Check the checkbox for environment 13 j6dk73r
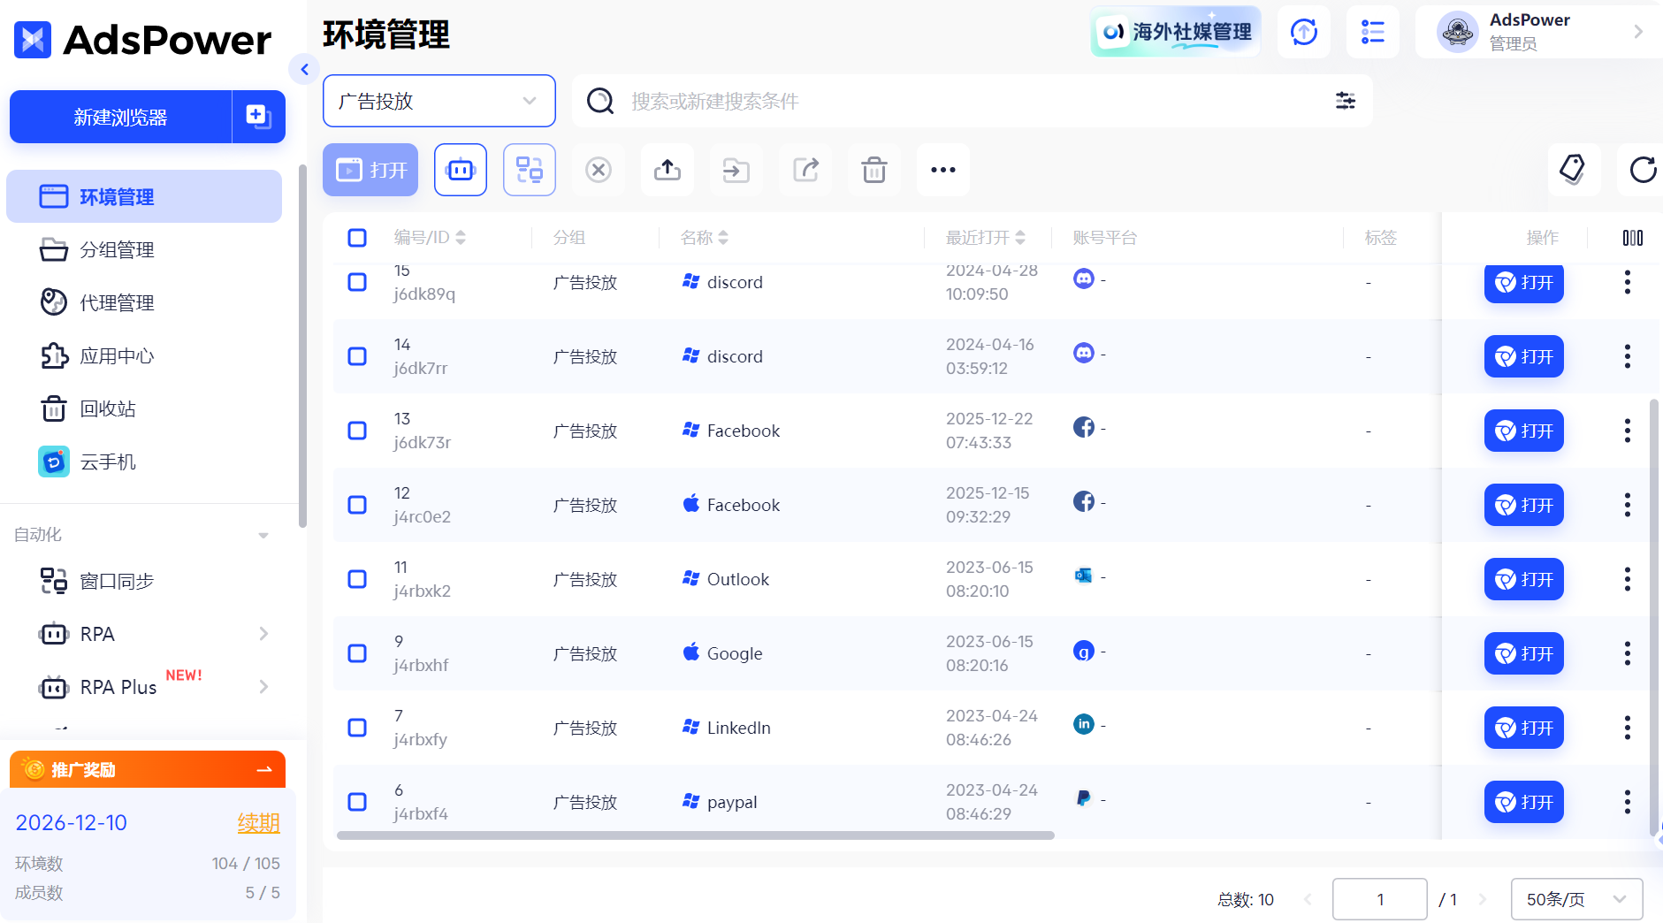Viewport: 1663px width, 923px height. (x=357, y=431)
